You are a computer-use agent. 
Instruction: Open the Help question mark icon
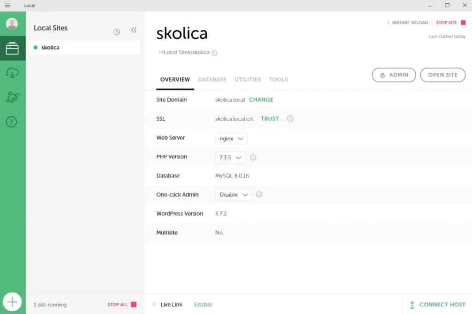pyautogui.click(x=12, y=122)
